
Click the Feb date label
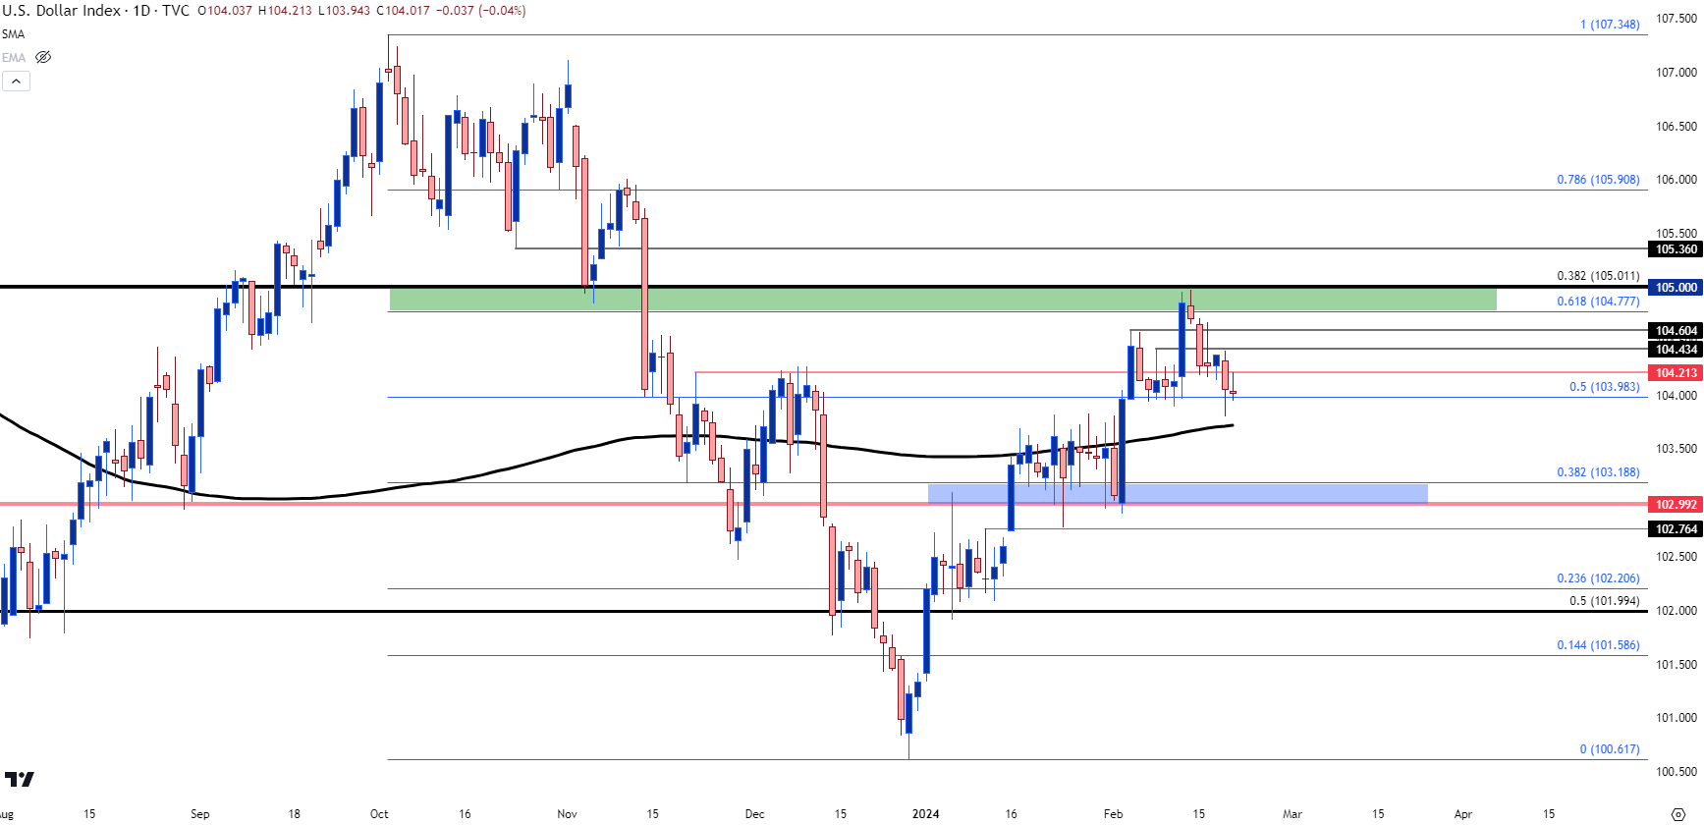click(x=1113, y=814)
